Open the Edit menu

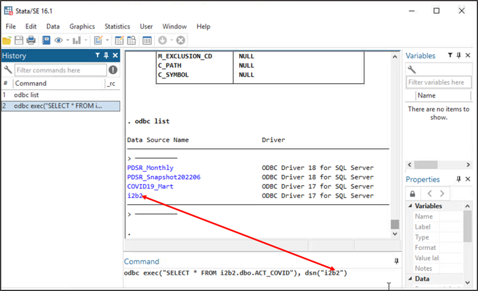pyautogui.click(x=31, y=27)
